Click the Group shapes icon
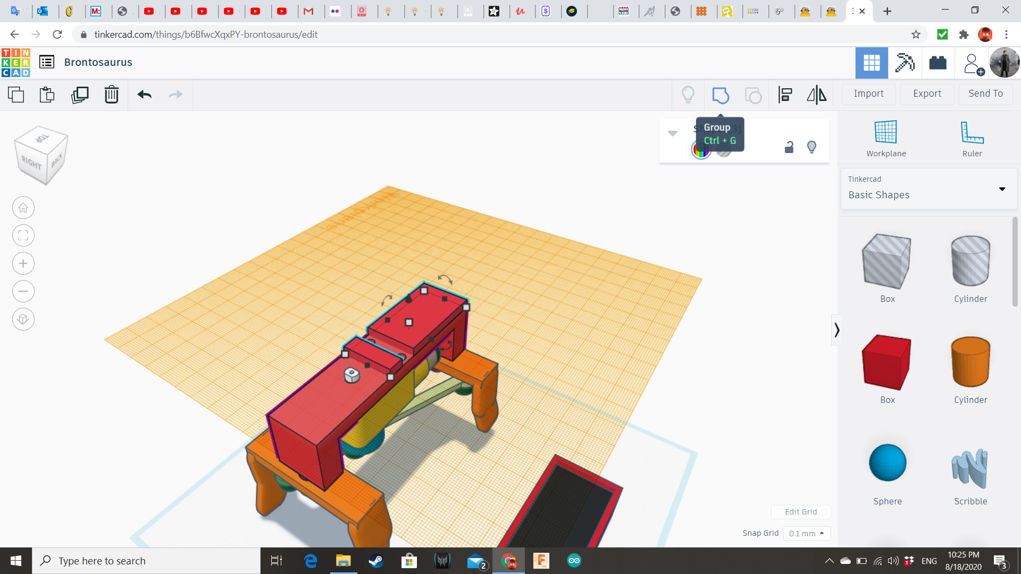The width and height of the screenshot is (1021, 574). [721, 95]
